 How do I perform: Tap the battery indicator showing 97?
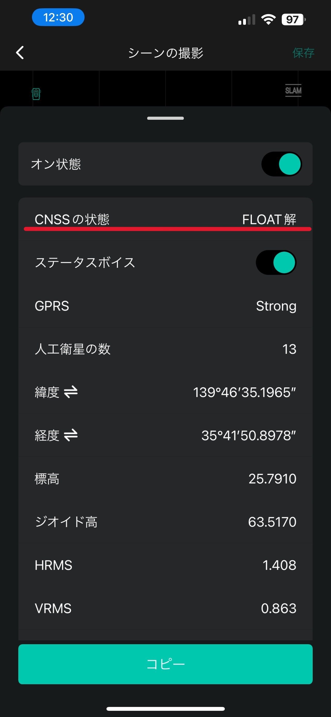coord(293,20)
